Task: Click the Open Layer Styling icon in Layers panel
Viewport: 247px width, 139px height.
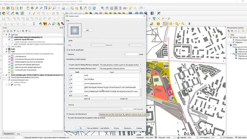Action: click(x=4, y=31)
